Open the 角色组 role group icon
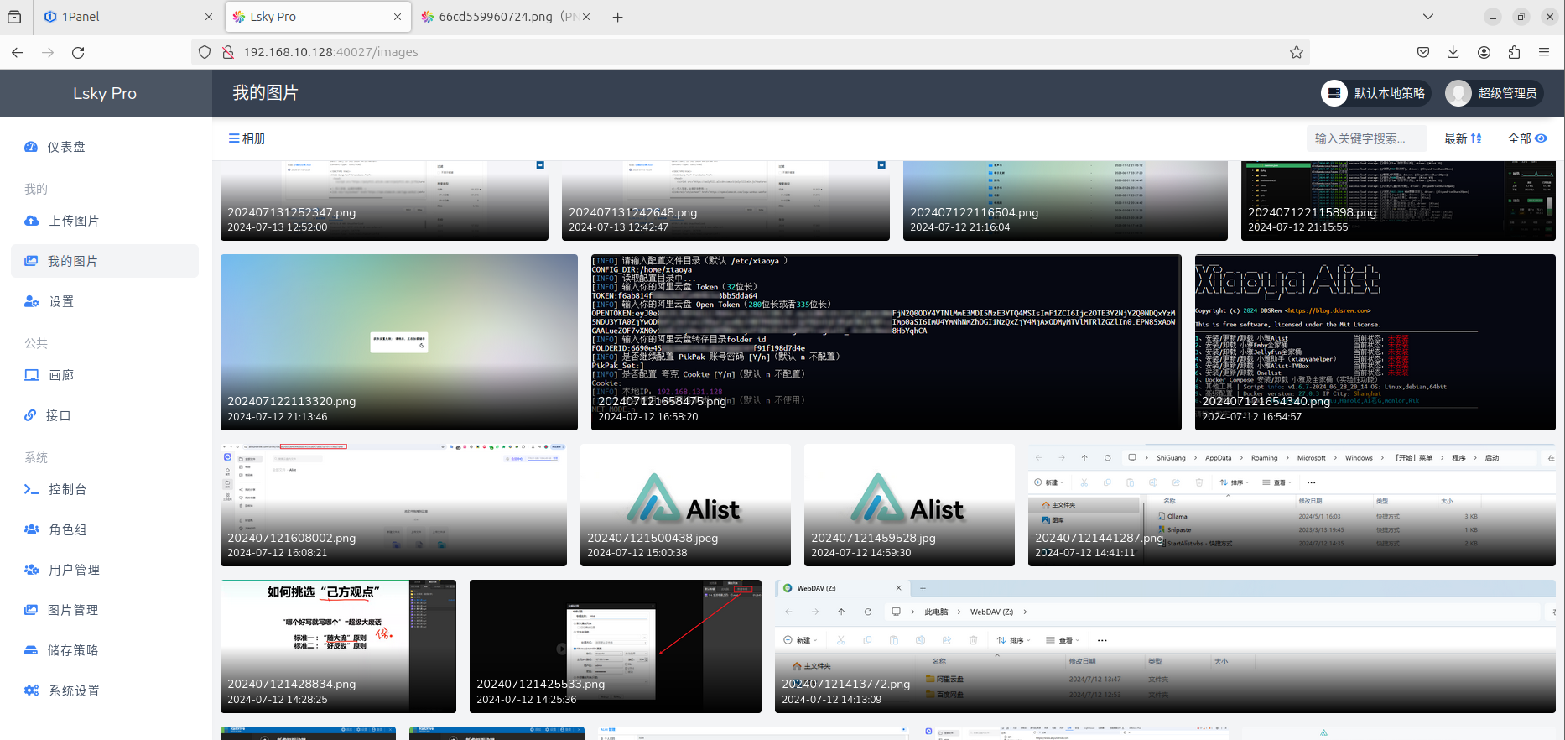 [31, 529]
